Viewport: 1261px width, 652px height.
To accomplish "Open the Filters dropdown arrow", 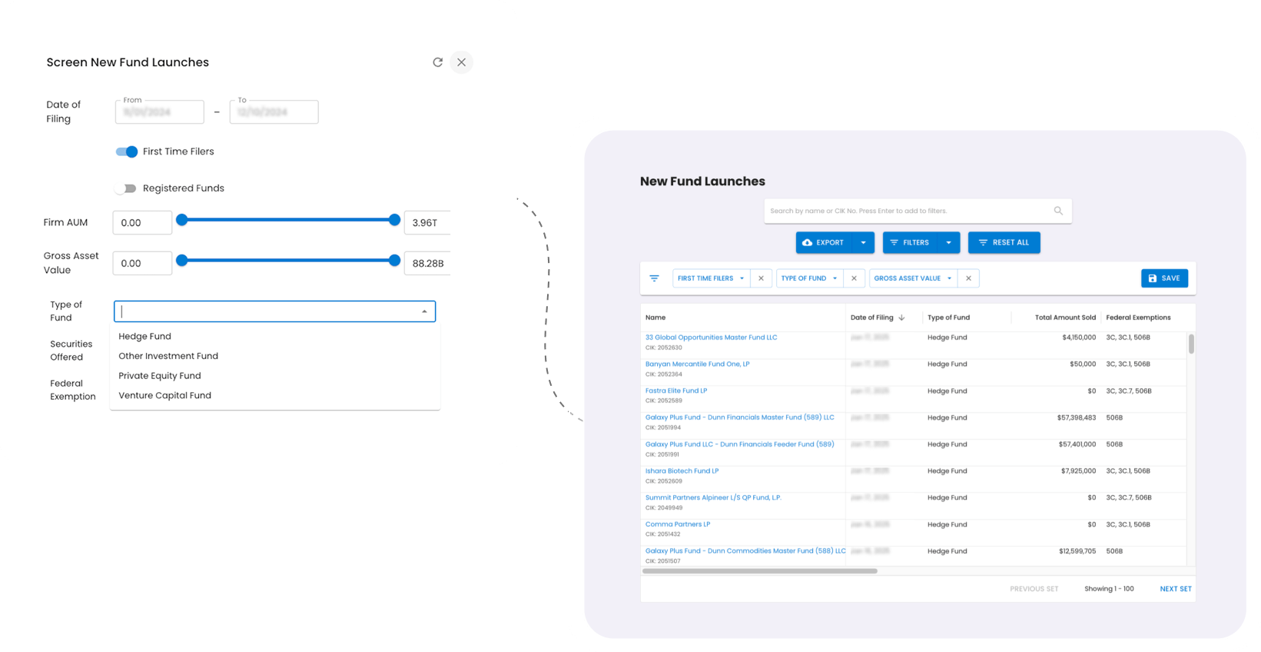I will [x=948, y=243].
